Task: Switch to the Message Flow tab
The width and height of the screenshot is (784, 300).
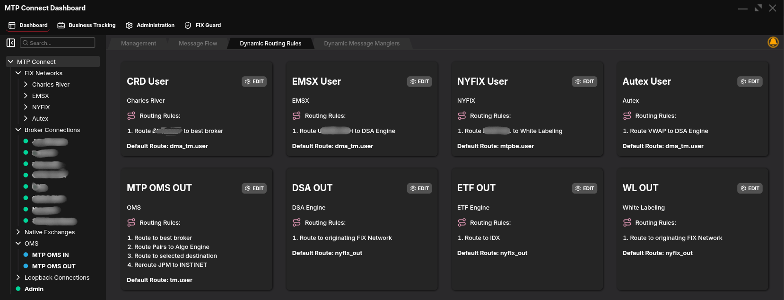Action: click(x=198, y=44)
